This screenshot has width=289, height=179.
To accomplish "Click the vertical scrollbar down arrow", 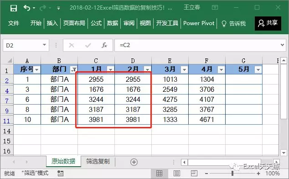I will click(x=284, y=153).
